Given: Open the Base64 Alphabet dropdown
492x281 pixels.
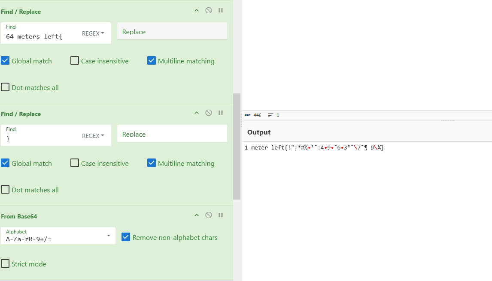Looking at the screenshot, I should [x=58, y=236].
